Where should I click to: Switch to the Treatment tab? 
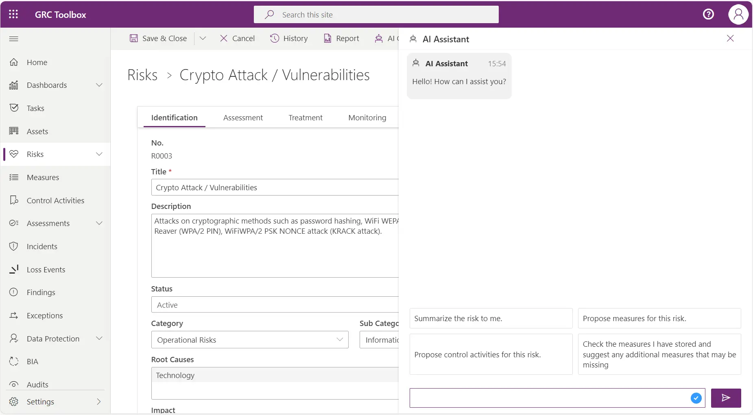(306, 117)
